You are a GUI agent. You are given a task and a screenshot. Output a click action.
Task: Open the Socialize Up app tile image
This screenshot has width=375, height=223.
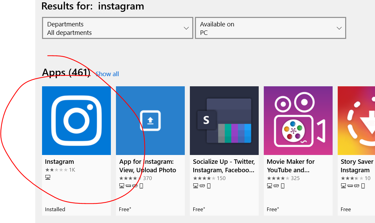point(224,120)
